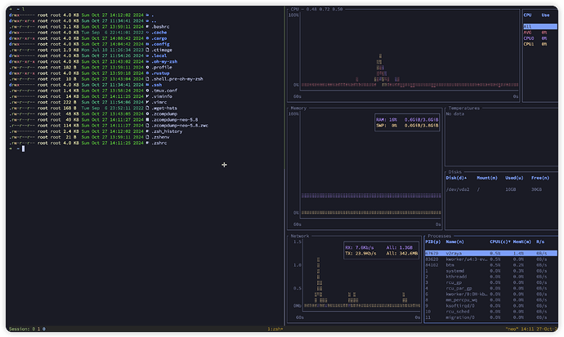
Task: Sort disks by the Disk(d) column
Action: (456, 178)
